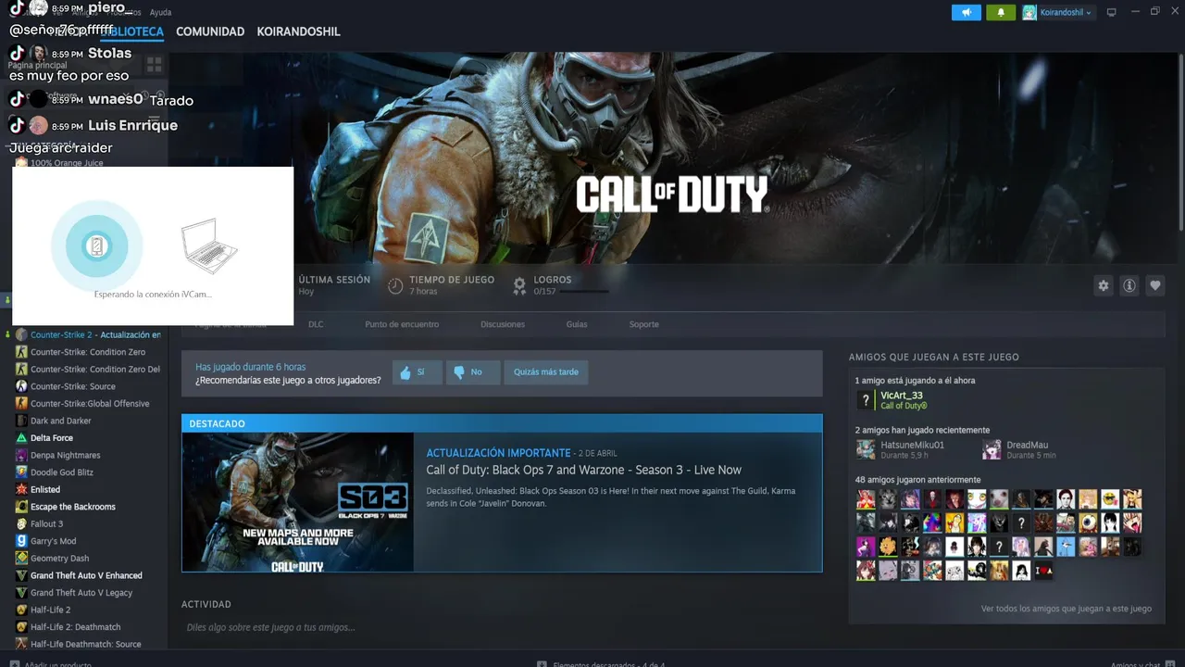Open Season 3 Live Now news title
The height and width of the screenshot is (667, 1185).
pos(583,470)
